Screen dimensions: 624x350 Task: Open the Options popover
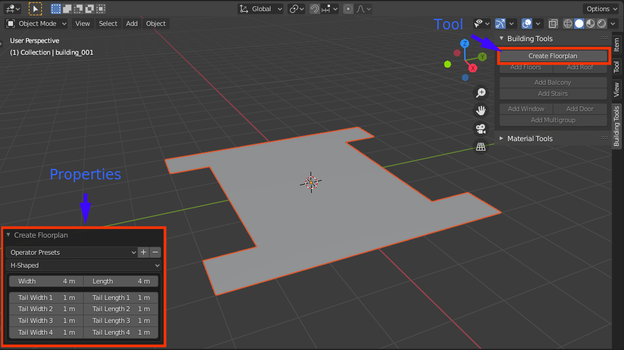pos(602,9)
